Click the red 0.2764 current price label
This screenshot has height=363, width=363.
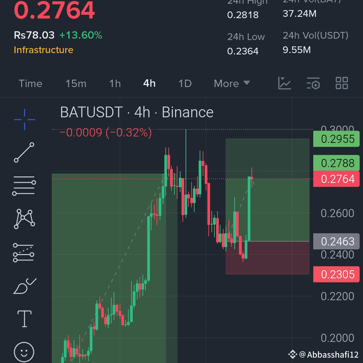[x=336, y=179]
